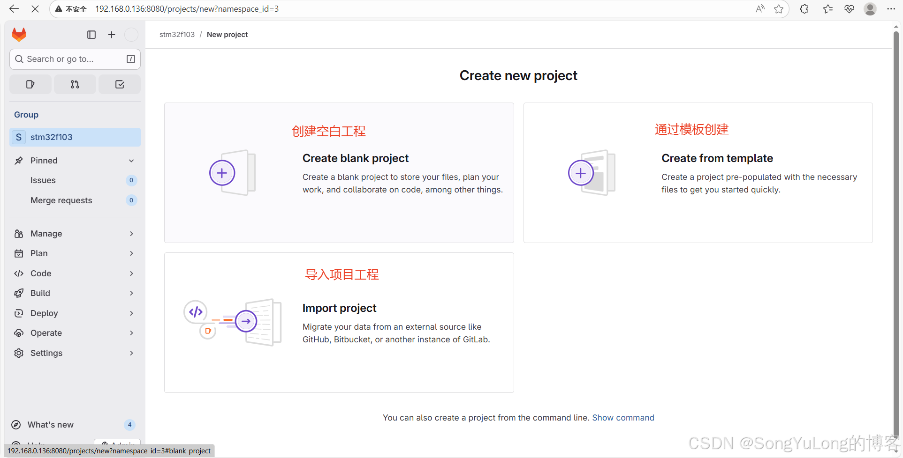Click the plus create-new icon in sidebar

(x=112, y=35)
